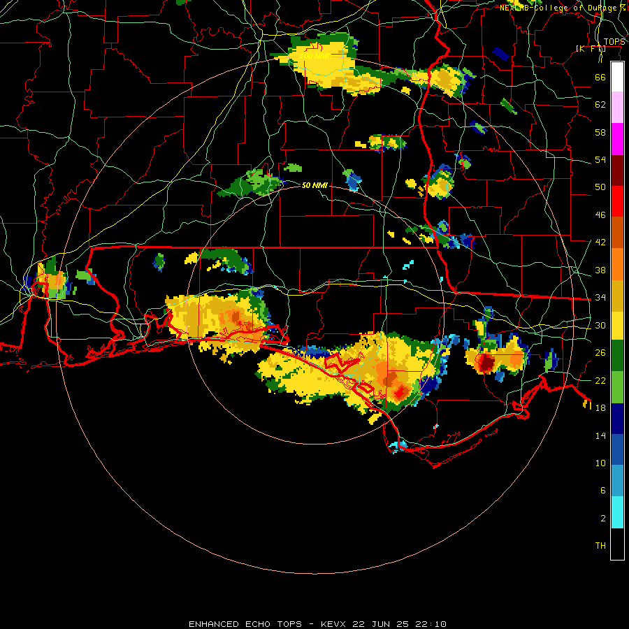Click the '62' legend label
This screenshot has height=629, width=629.
(x=600, y=105)
